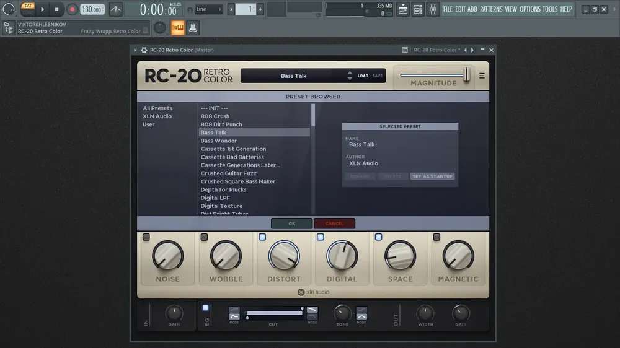Open plugin settings gear icon
Viewport: 620px width, 348px height.
point(144,50)
